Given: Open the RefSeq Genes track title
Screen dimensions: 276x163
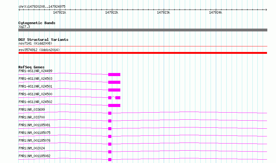Looking at the screenshot, I should 31,67.
